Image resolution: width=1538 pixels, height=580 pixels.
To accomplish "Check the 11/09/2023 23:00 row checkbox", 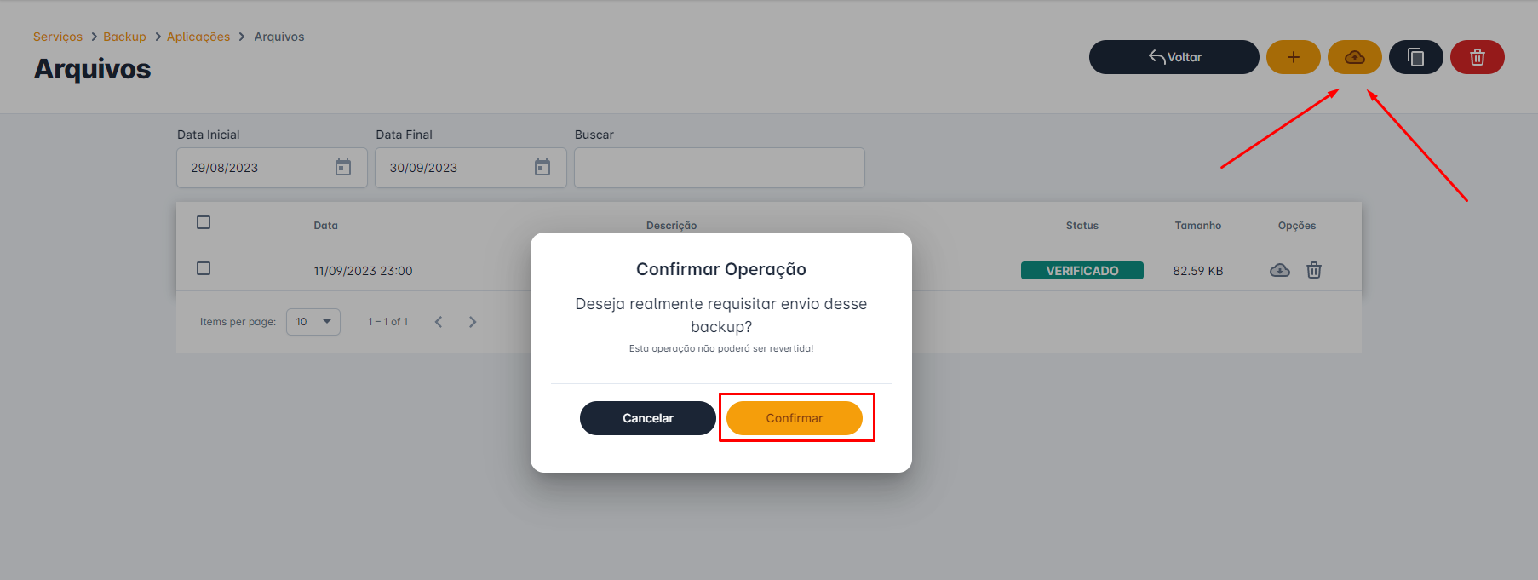I will point(204,268).
